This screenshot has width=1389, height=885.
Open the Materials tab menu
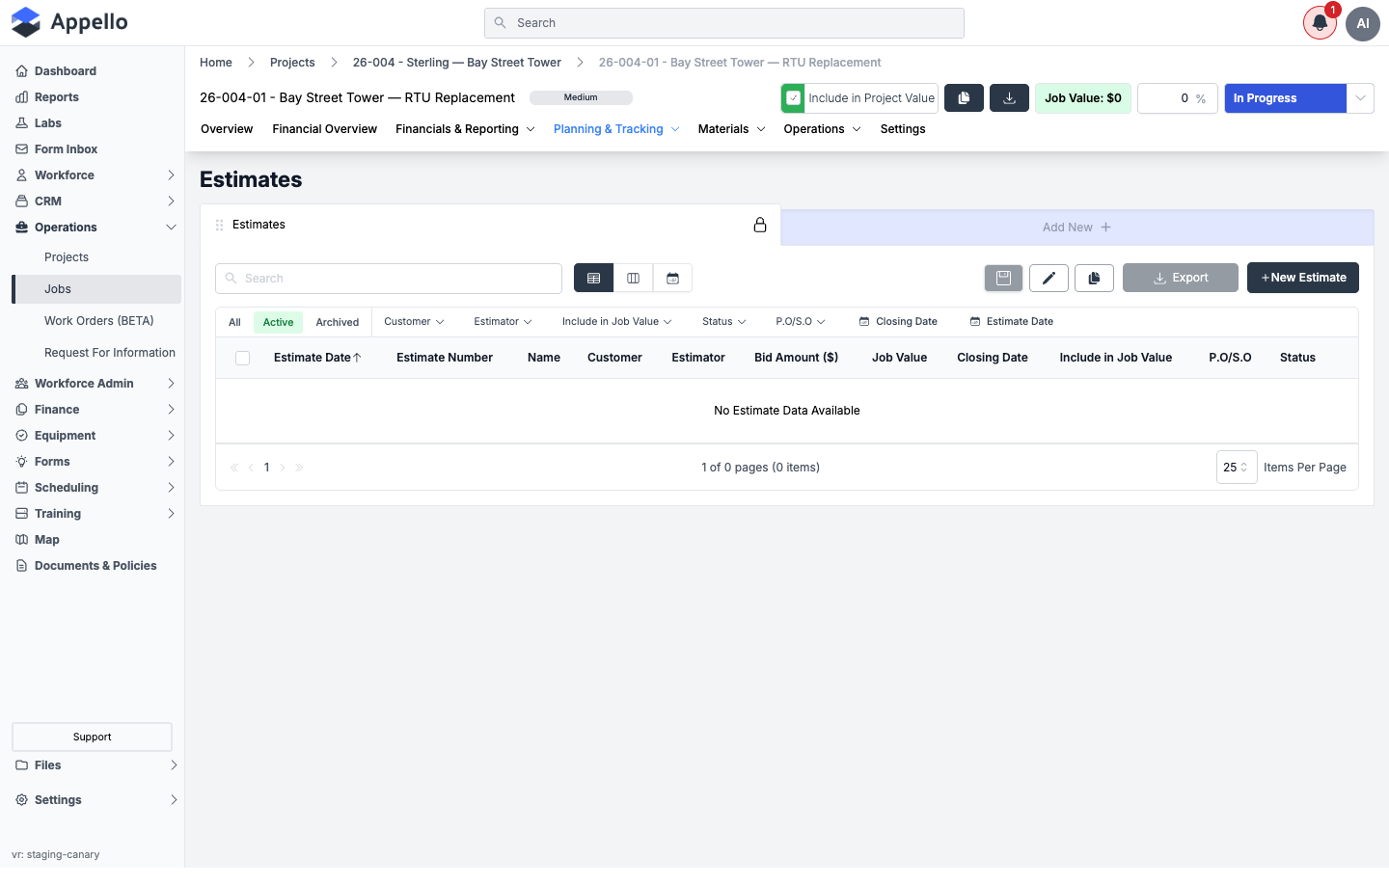731,129
